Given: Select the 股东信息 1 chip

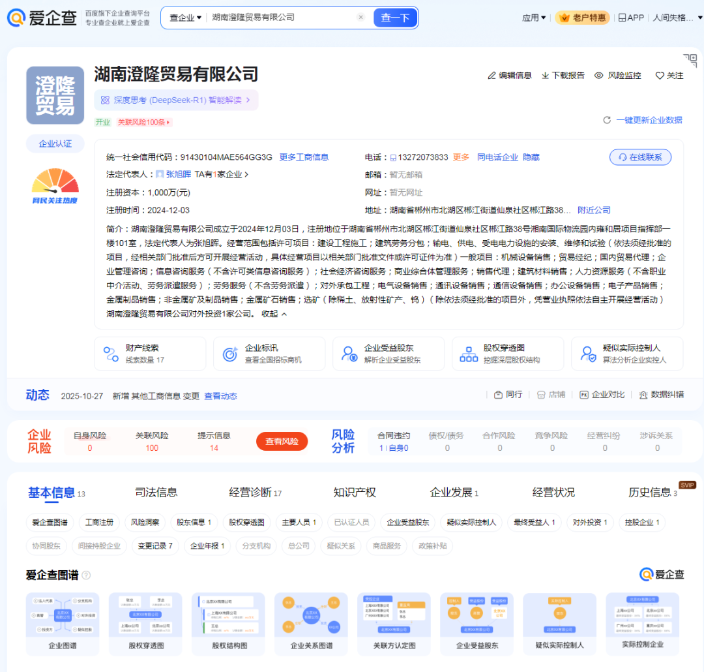Looking at the screenshot, I should [x=194, y=523].
